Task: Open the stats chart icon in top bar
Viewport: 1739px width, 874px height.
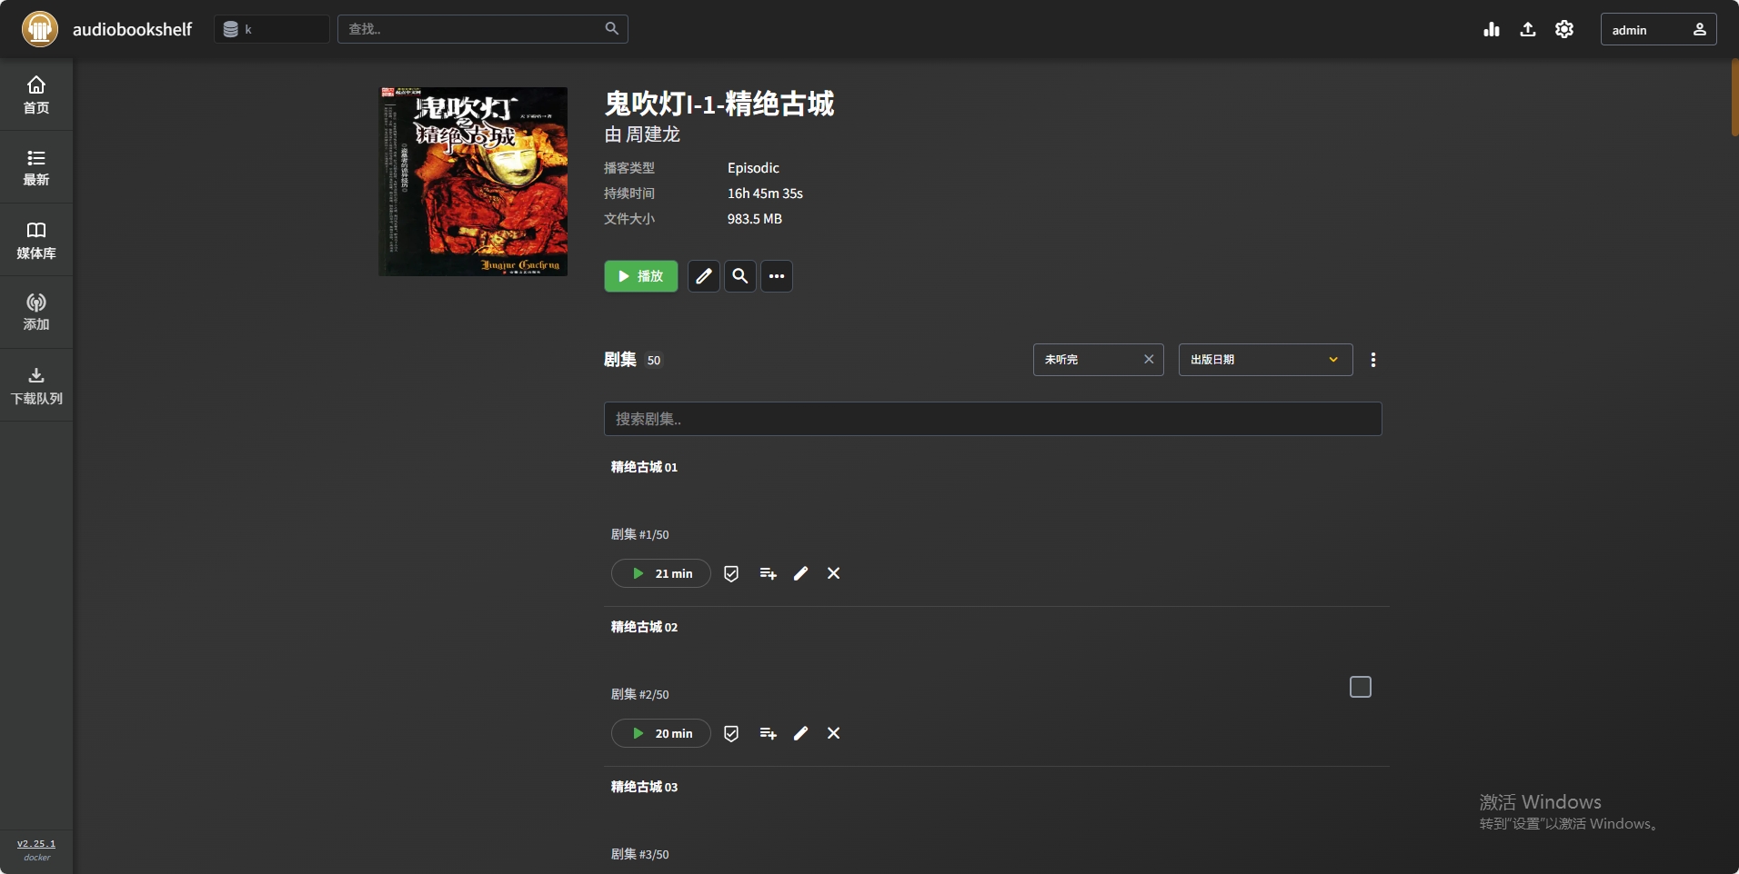Action: pyautogui.click(x=1491, y=29)
